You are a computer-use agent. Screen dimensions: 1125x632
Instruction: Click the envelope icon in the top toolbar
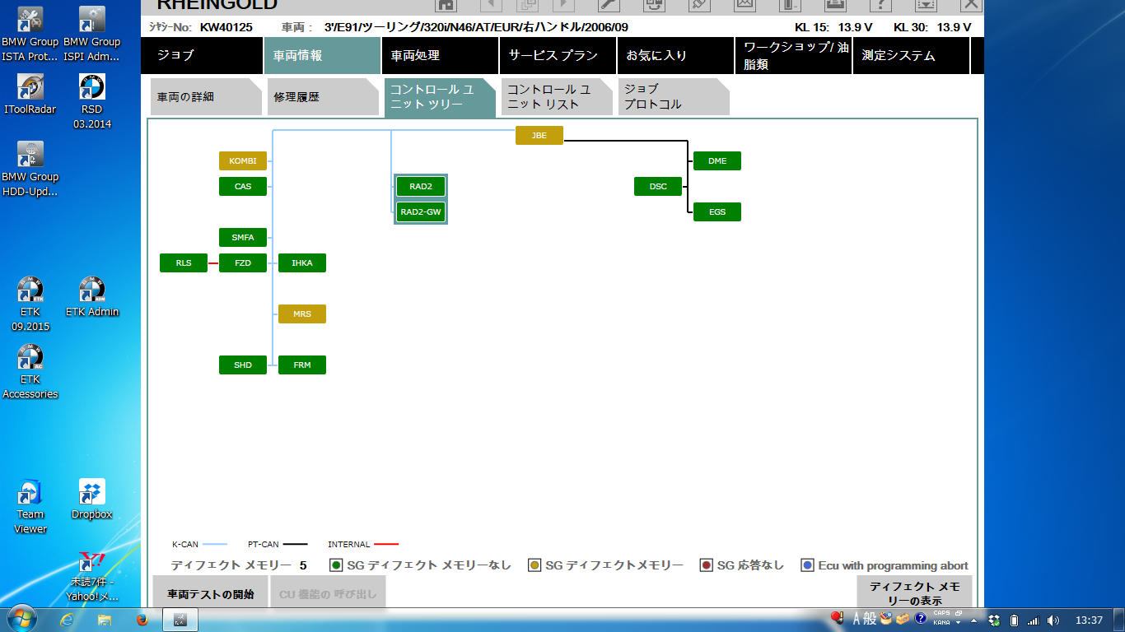coord(744,5)
